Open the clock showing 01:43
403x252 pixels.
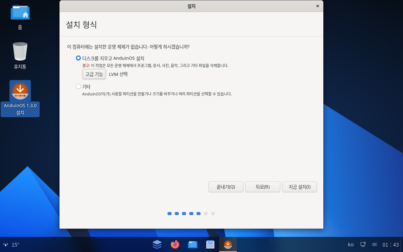point(391,244)
